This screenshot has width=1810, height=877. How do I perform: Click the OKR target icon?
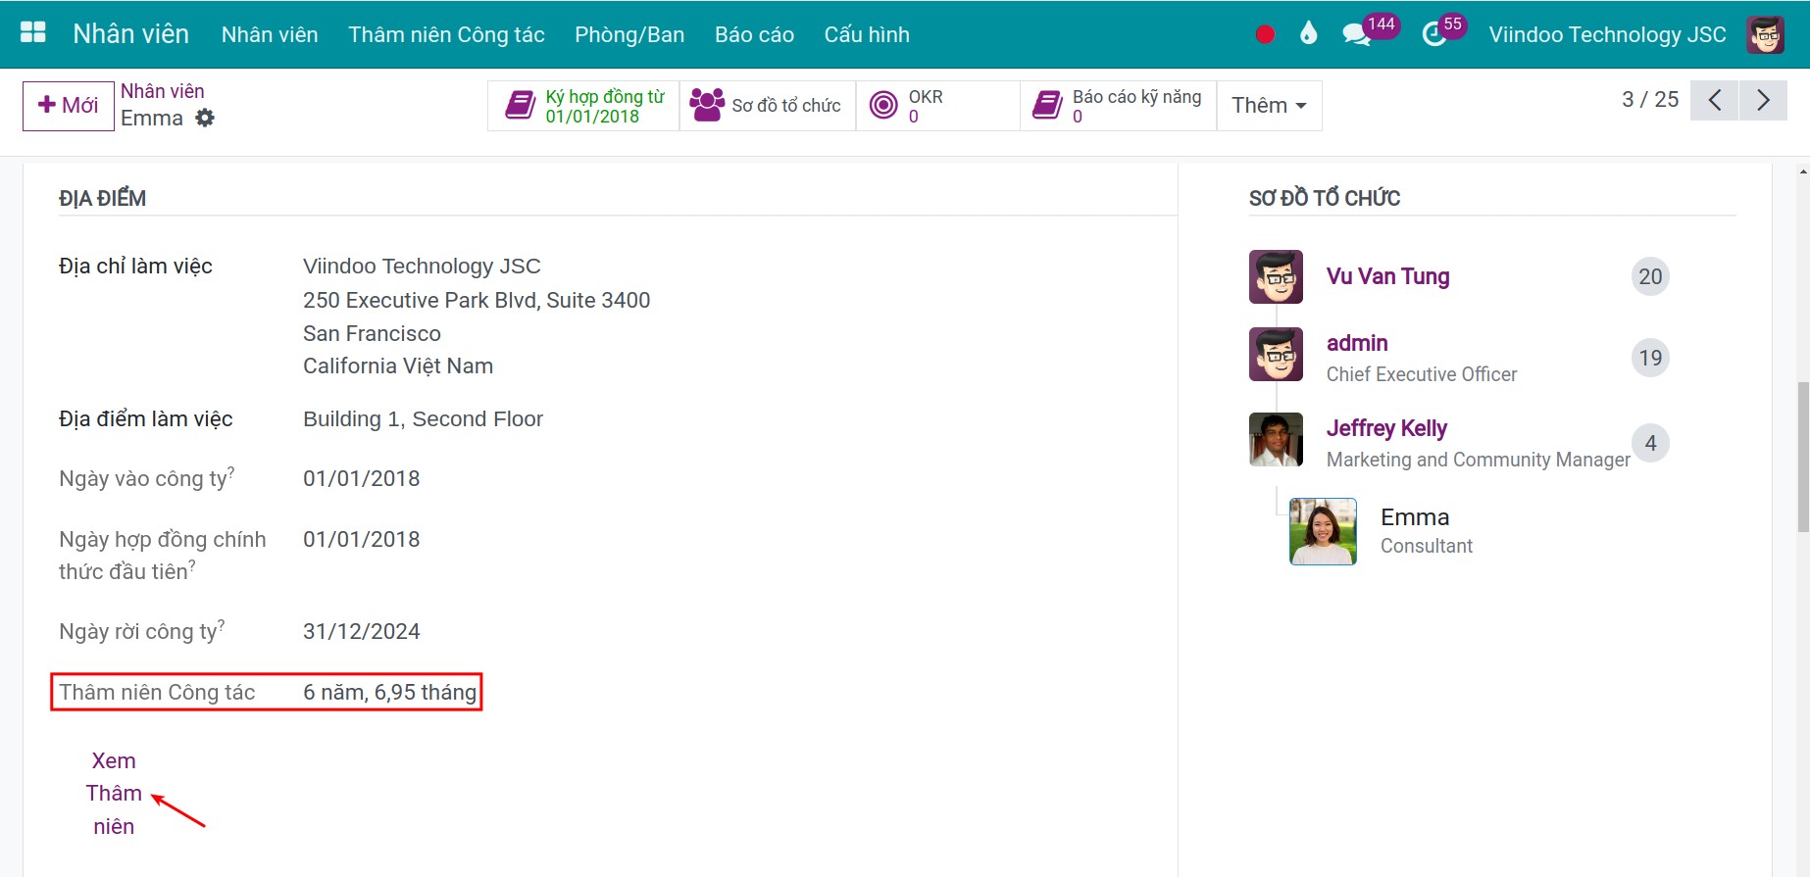pos(883,105)
